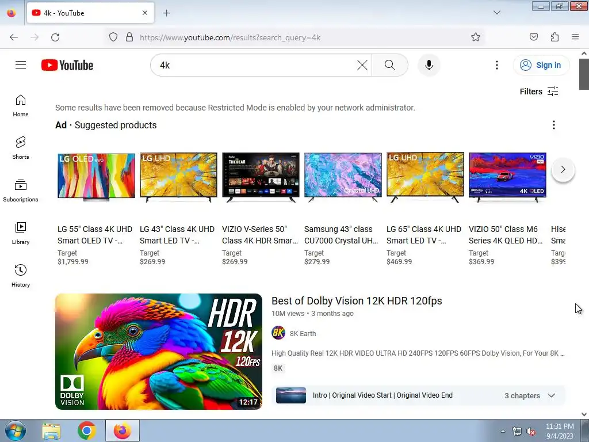589x442 pixels.
Task: Click the page vertical scrollbar thumb
Action: (584, 74)
